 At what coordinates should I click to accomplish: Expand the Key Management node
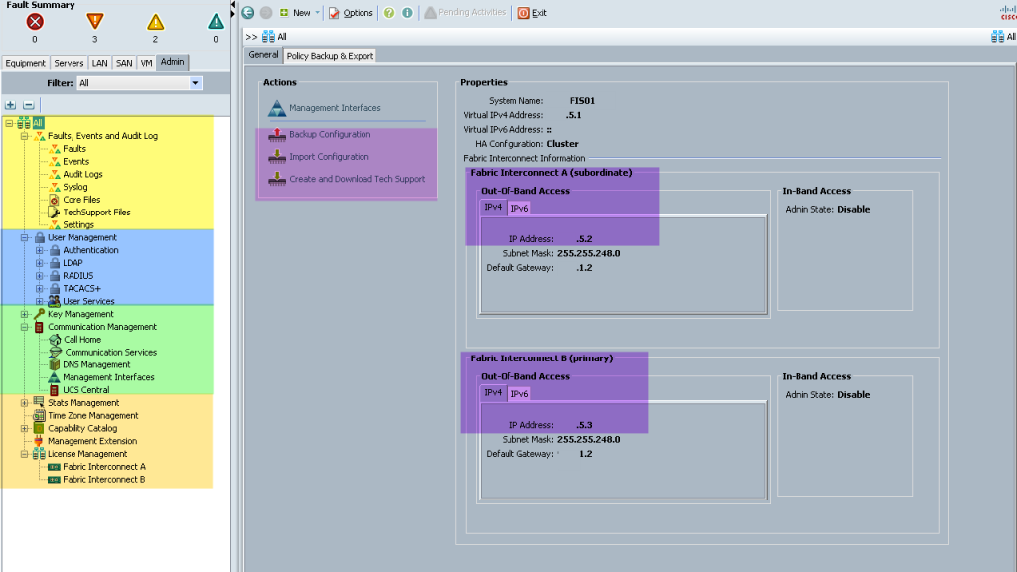24,314
